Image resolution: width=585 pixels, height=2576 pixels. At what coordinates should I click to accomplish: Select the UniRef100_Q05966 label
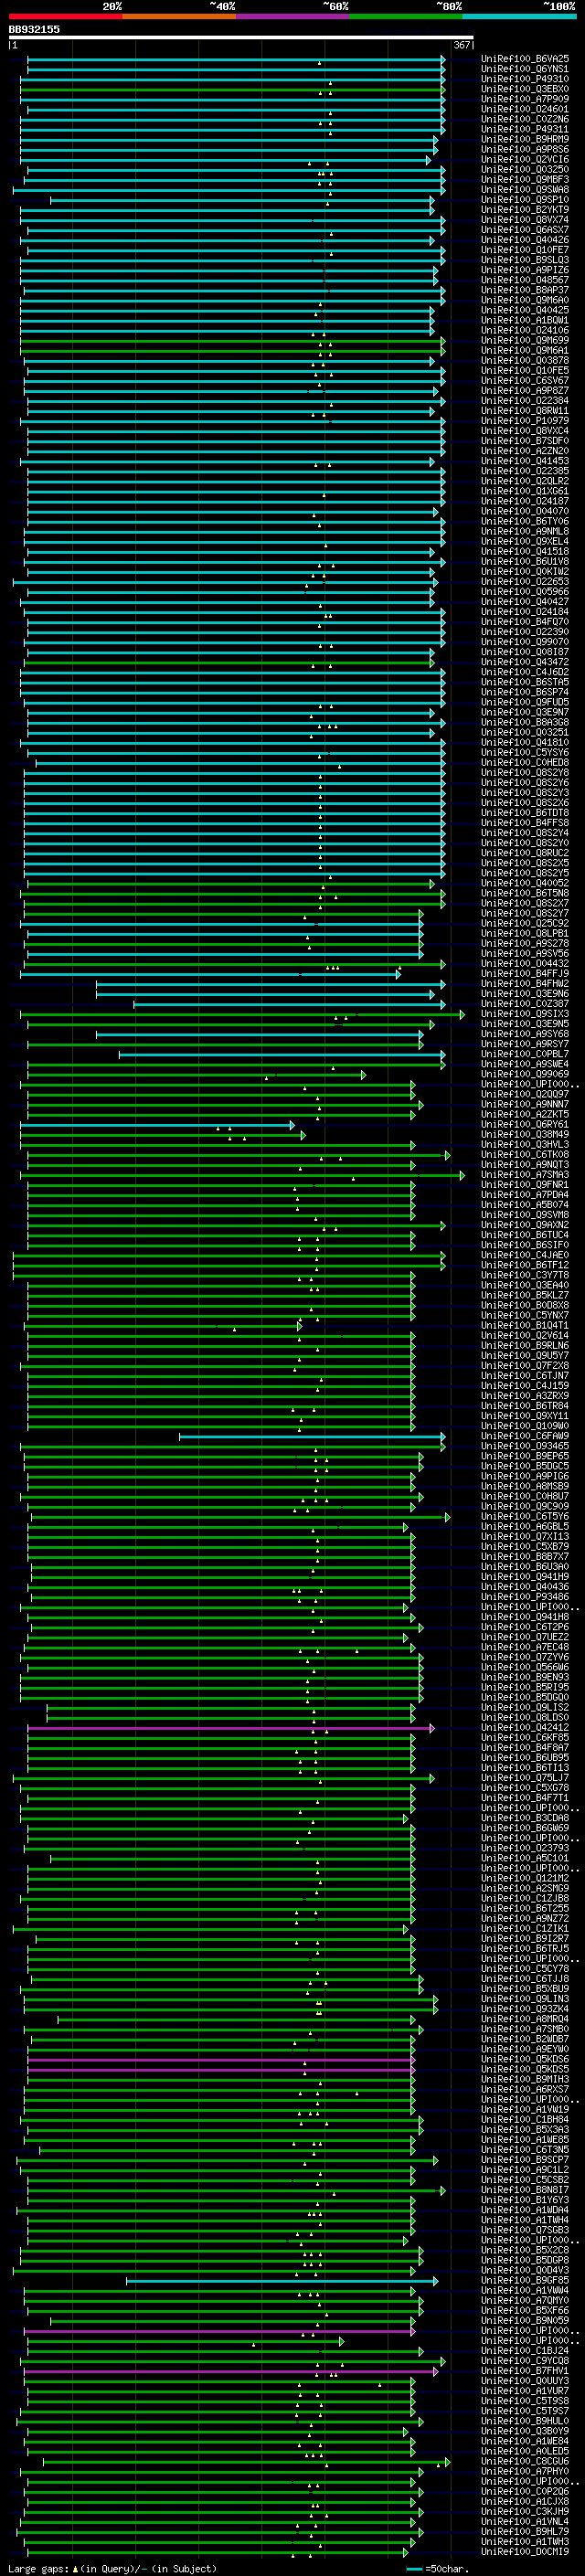point(525,592)
